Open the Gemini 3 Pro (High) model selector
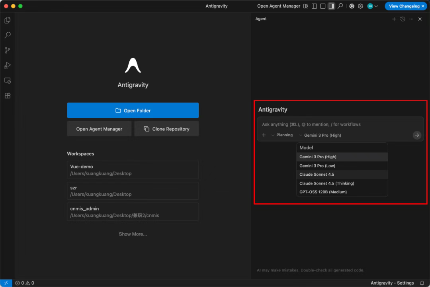Viewport: 430px width, 287px height. tap(320, 135)
